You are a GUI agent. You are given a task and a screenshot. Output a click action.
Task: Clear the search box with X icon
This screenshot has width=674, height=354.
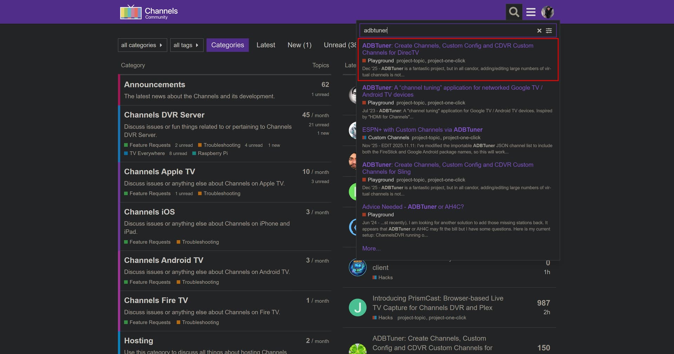coord(539,31)
